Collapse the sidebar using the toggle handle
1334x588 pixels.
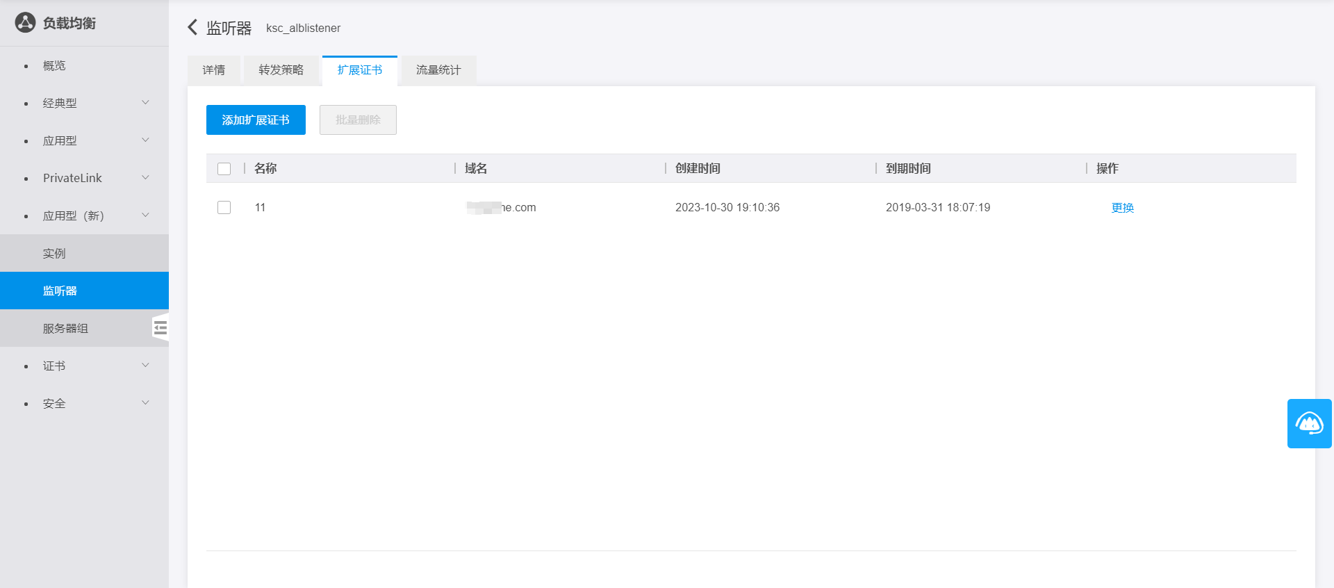160,328
